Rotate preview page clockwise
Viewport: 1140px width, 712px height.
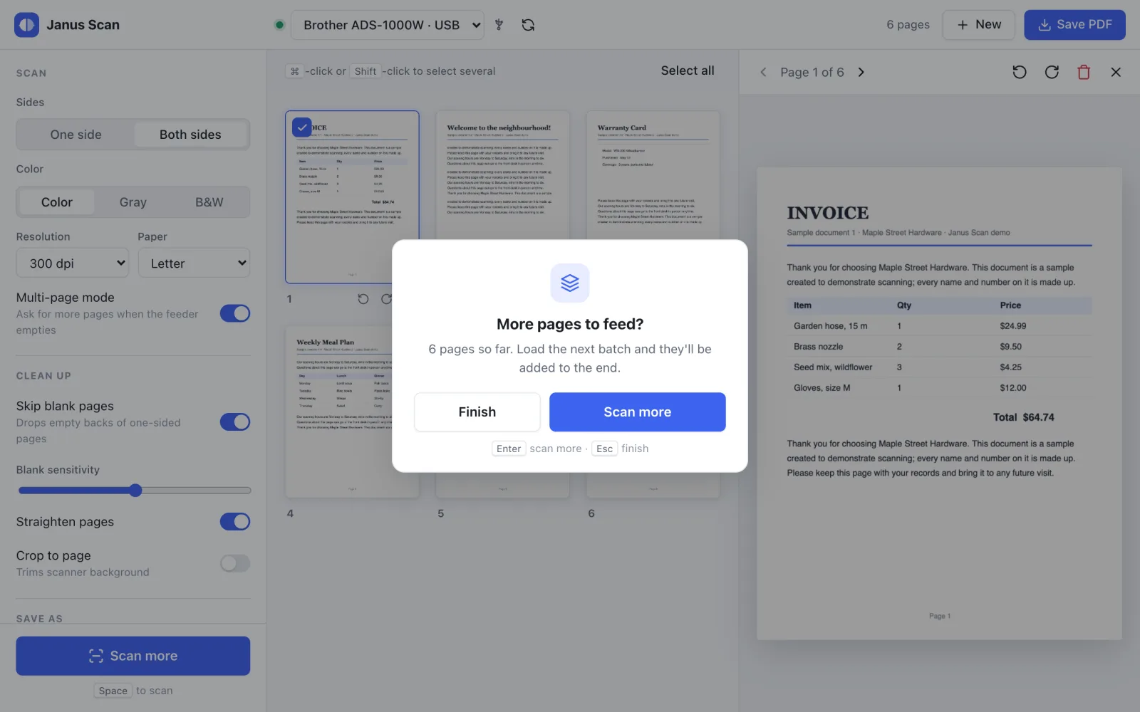click(x=1052, y=72)
